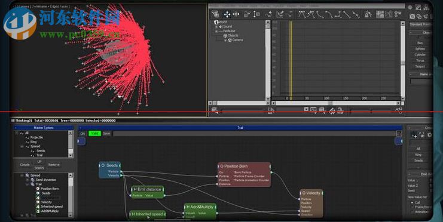
Task: Set tangents to Fast icon
Action: [320, 14]
